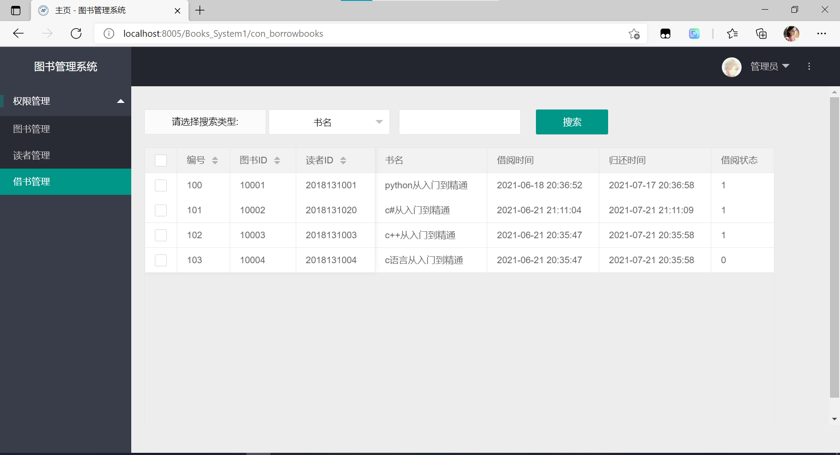The width and height of the screenshot is (840, 455).
Task: Click the browser profile avatar
Action: coord(791,34)
